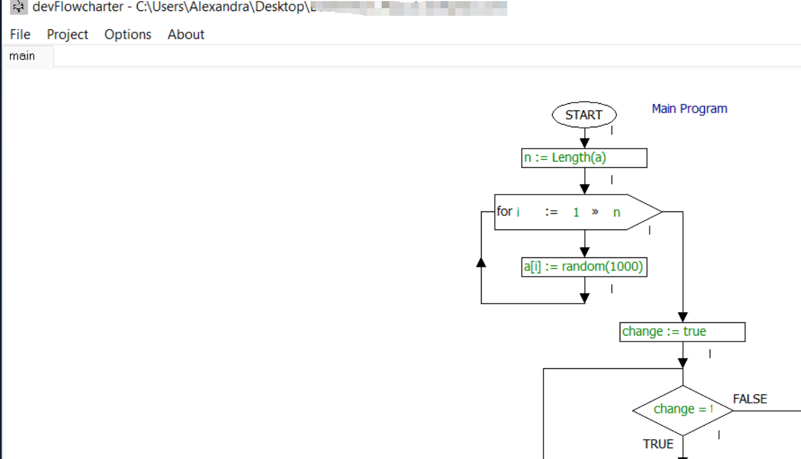Click the loop back-edge arrow on the left

481,262
